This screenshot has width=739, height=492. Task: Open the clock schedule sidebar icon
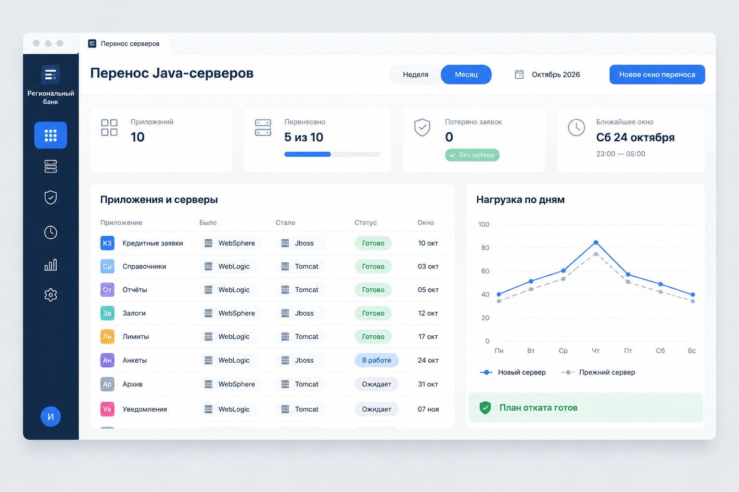click(51, 233)
